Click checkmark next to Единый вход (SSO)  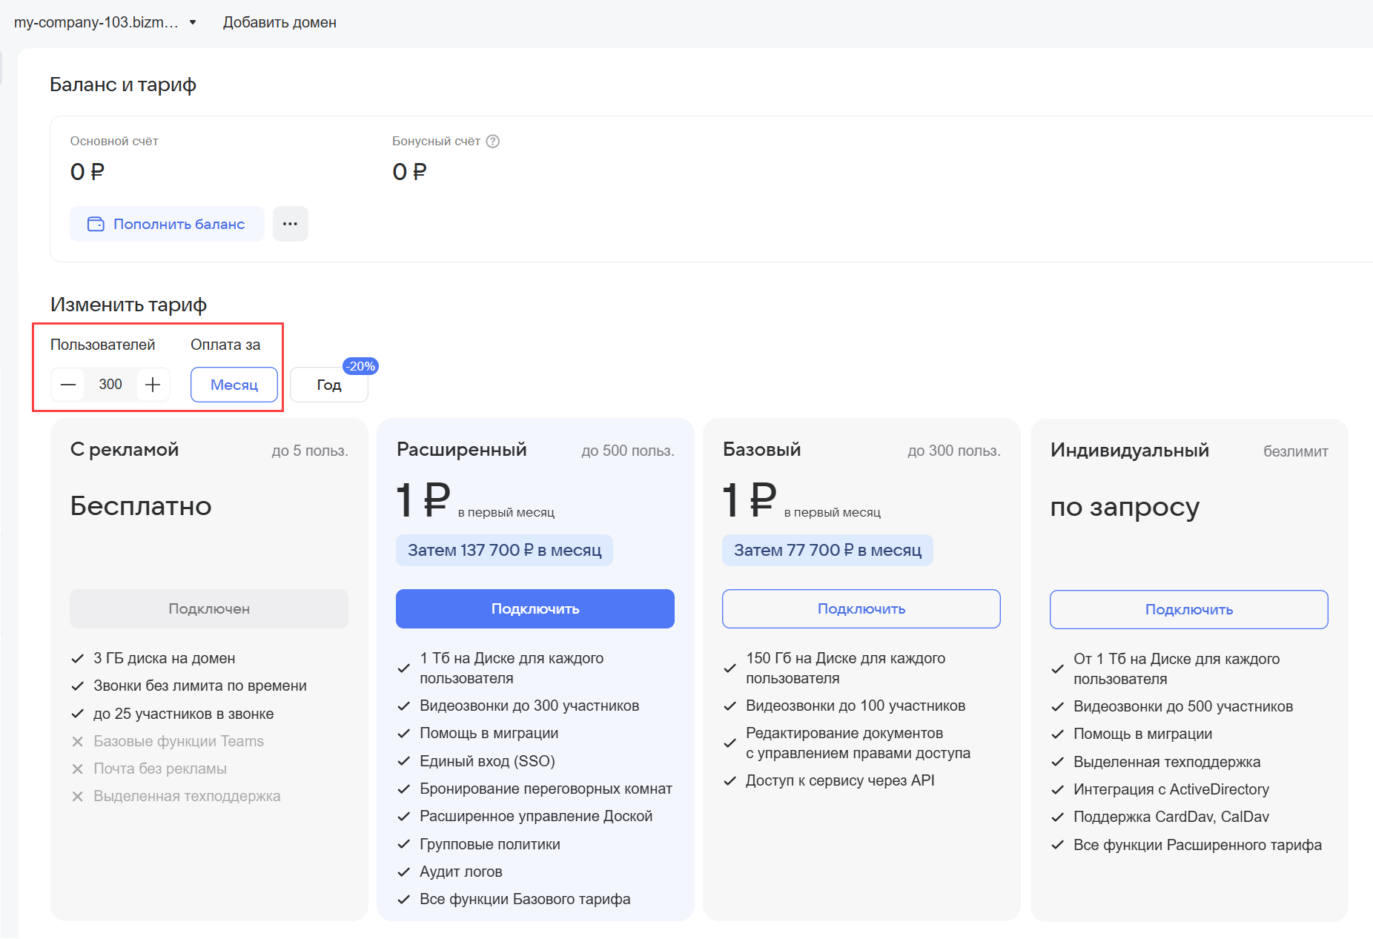click(x=404, y=761)
